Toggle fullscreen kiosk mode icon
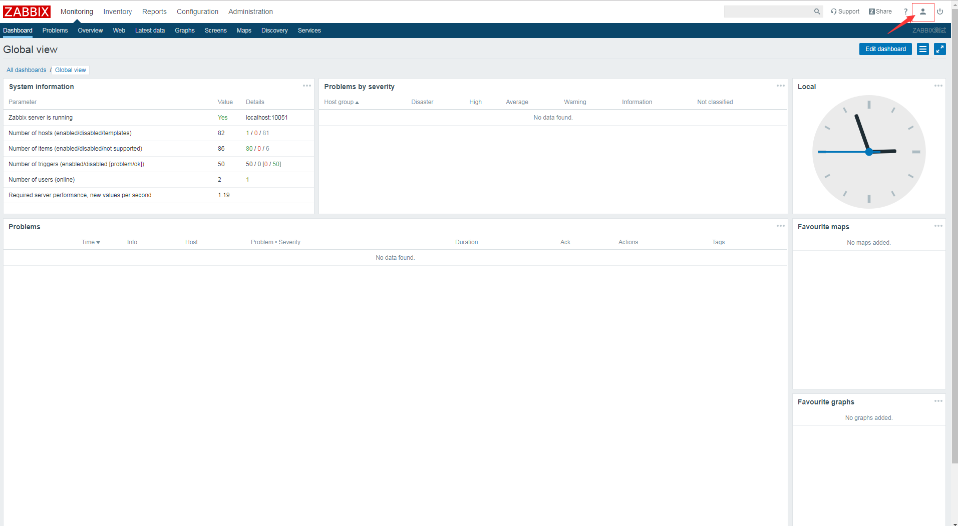 click(940, 49)
